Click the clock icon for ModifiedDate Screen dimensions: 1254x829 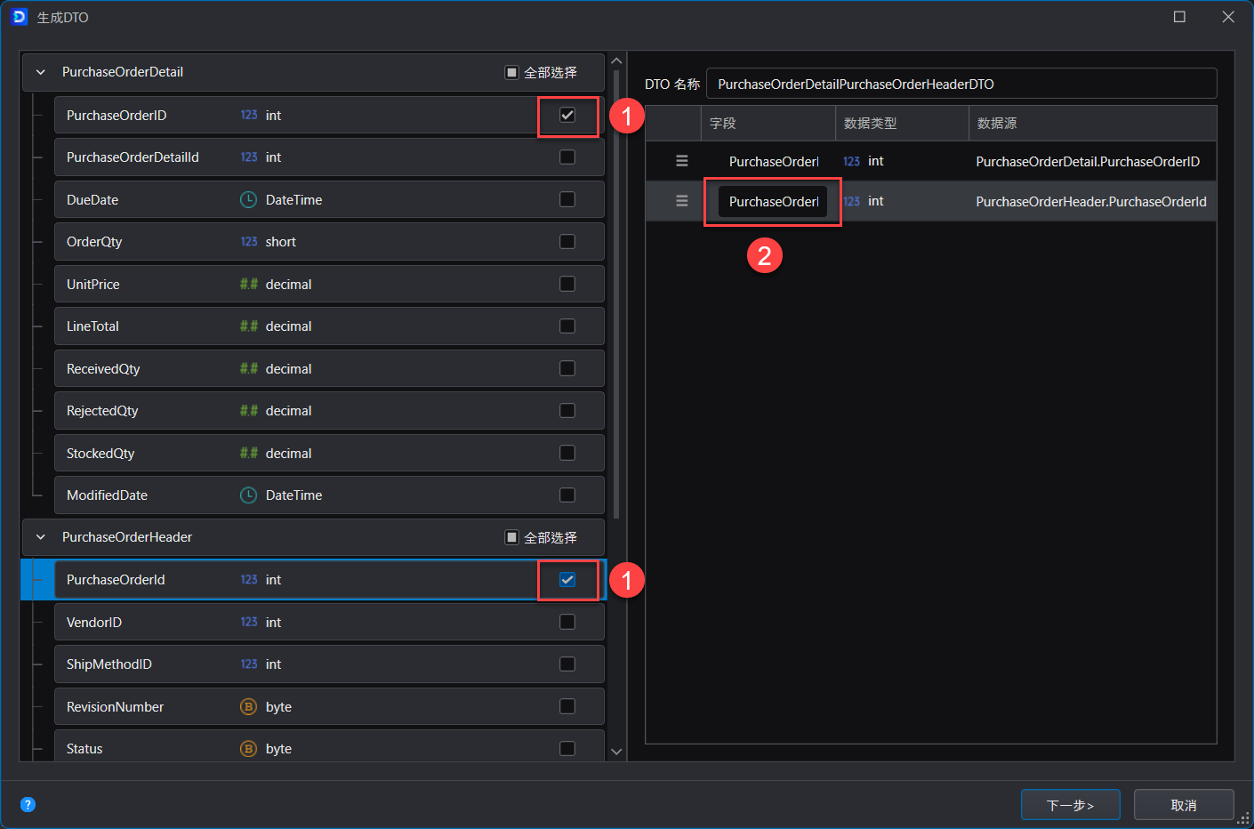coord(249,495)
